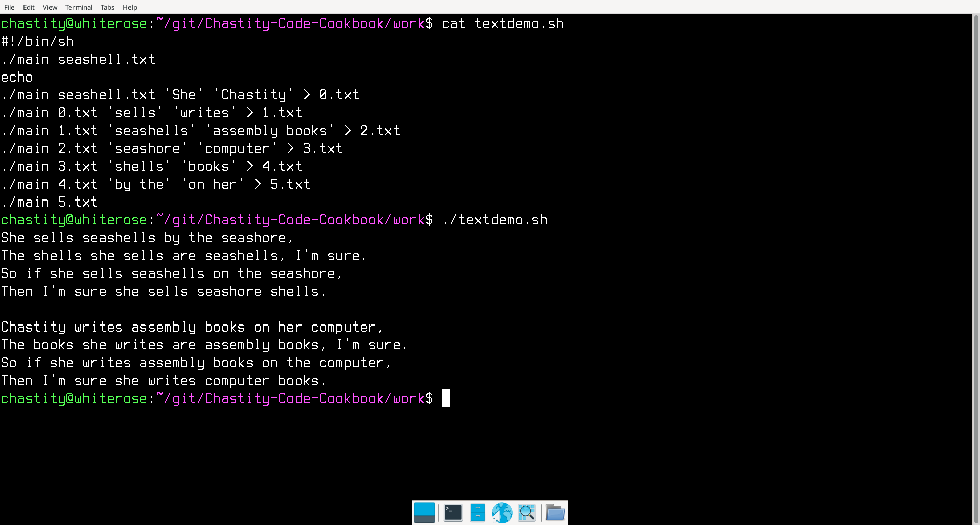This screenshot has height=525, width=980.
Task: Open the Help menu
Action: pyautogui.click(x=130, y=7)
